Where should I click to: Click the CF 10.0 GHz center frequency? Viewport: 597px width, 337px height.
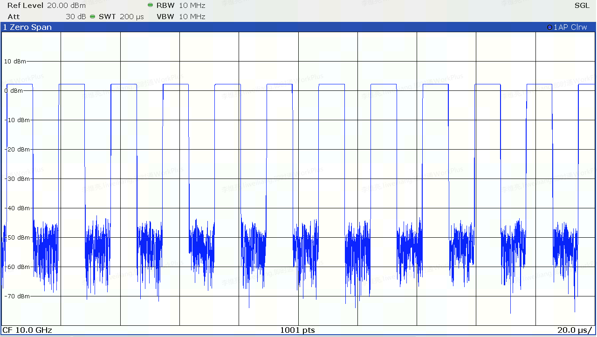click(x=27, y=330)
